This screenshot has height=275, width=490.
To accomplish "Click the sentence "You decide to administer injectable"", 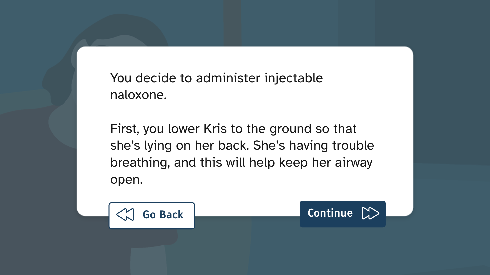I will tap(216, 78).
